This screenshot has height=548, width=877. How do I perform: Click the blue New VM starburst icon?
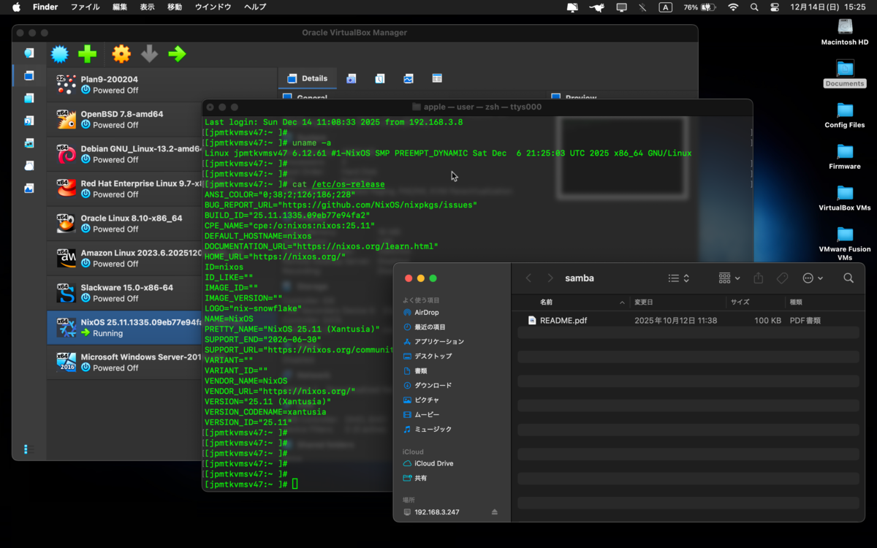pos(60,53)
